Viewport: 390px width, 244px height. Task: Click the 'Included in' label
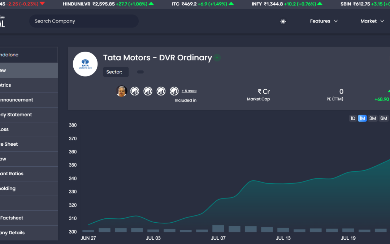[x=186, y=100]
